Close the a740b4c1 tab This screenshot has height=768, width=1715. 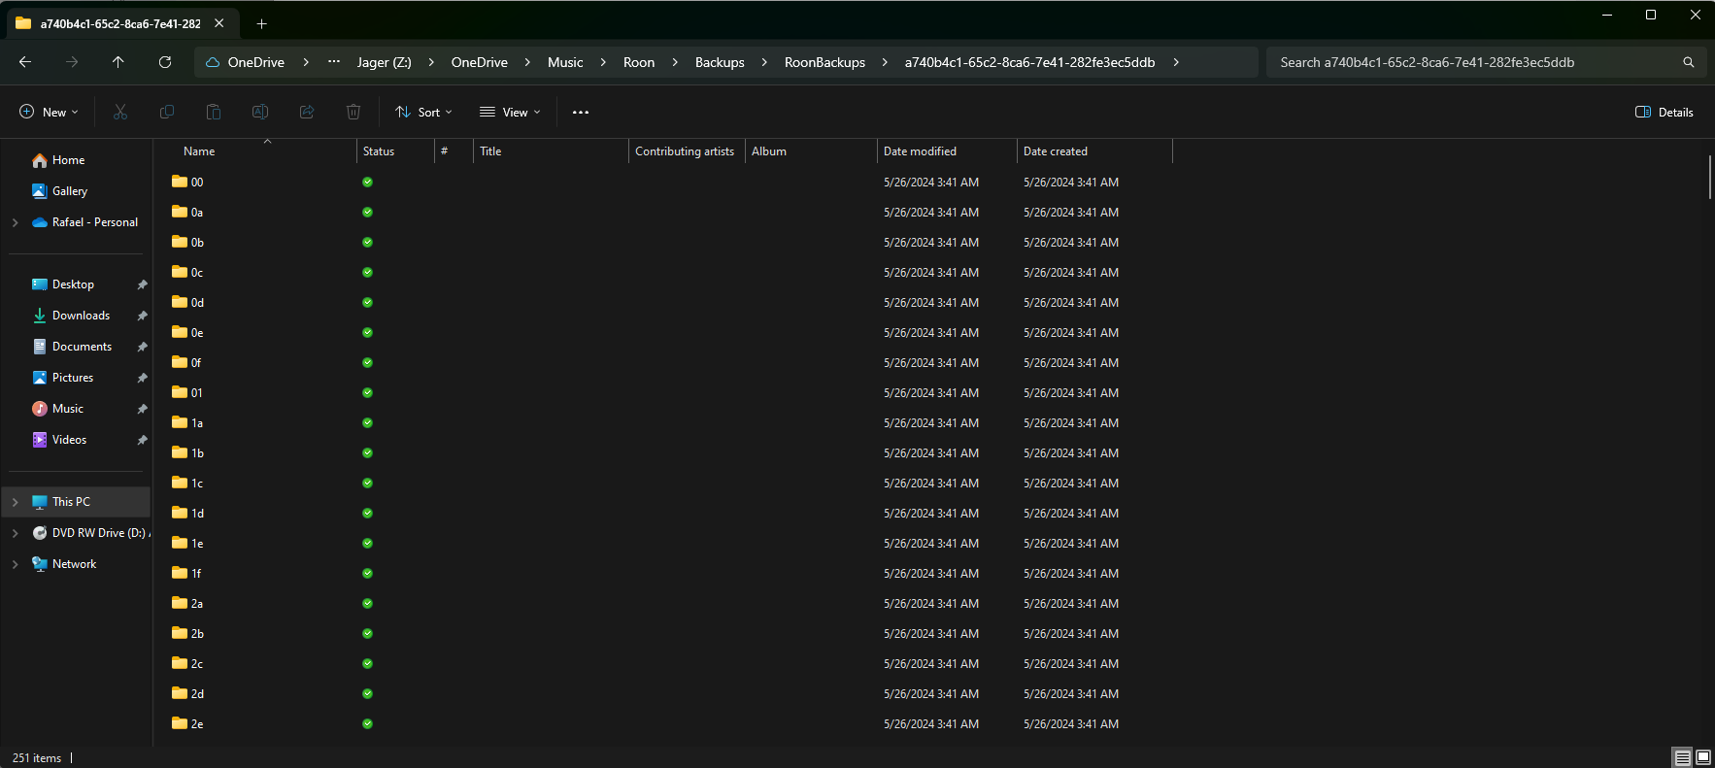219,23
